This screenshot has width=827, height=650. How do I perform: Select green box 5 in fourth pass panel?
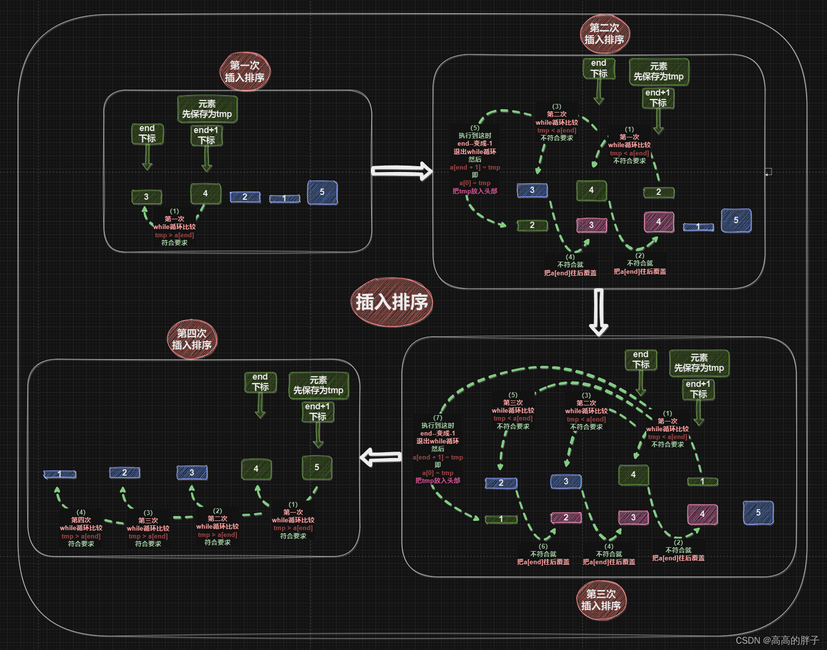pos(317,468)
